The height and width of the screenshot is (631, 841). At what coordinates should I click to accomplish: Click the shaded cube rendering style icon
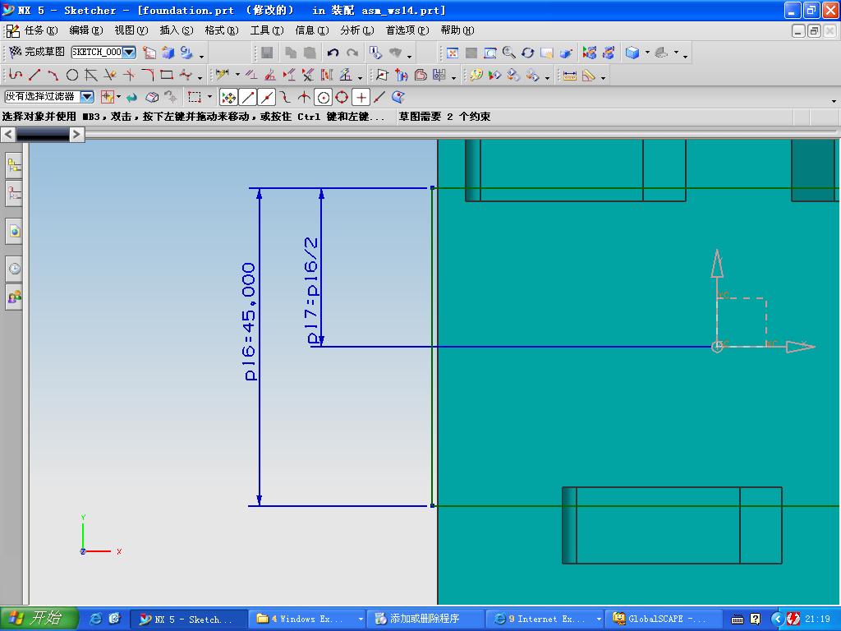(632, 53)
